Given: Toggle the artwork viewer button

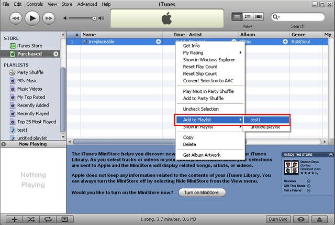Looking at the screenshot, I should pyautogui.click(x=64, y=219).
